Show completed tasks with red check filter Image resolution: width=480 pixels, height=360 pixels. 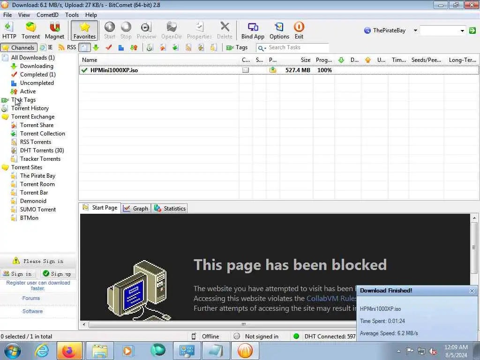[109, 47]
